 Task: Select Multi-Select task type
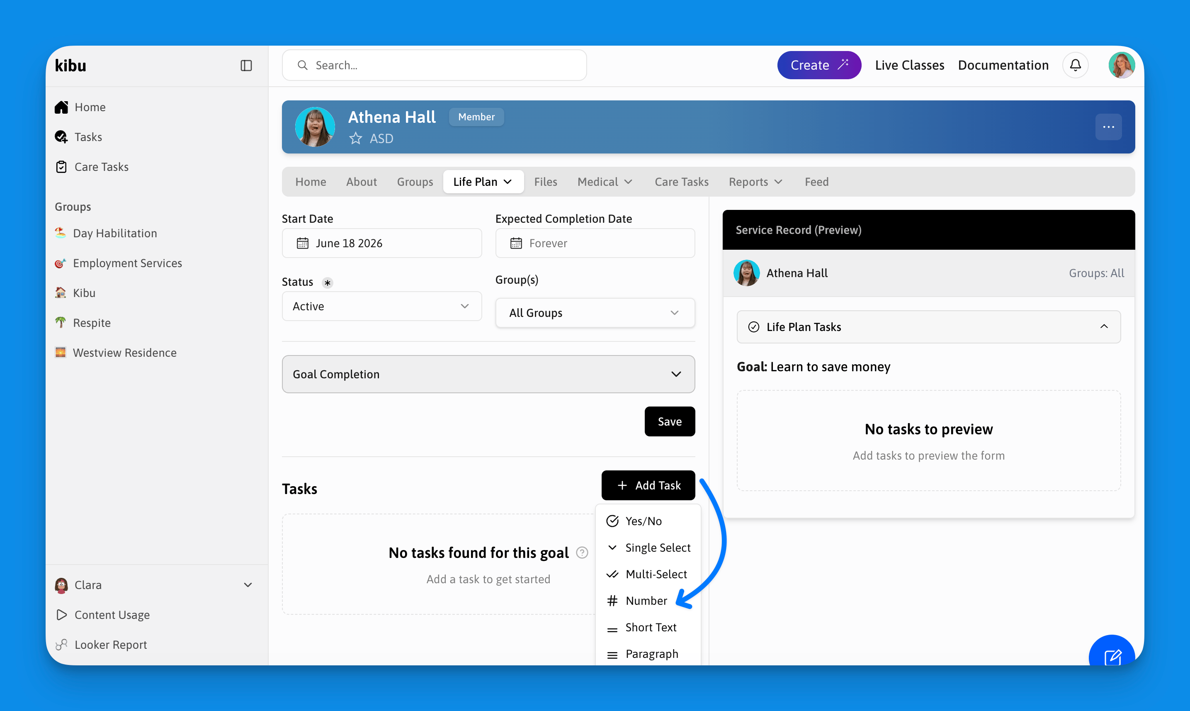coord(648,575)
